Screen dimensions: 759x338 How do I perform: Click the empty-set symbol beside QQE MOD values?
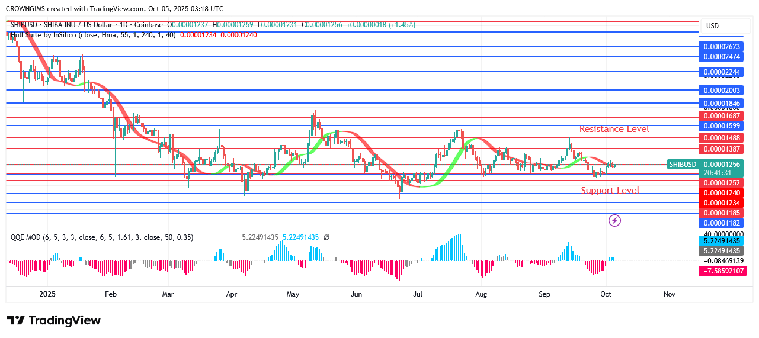(x=326, y=237)
